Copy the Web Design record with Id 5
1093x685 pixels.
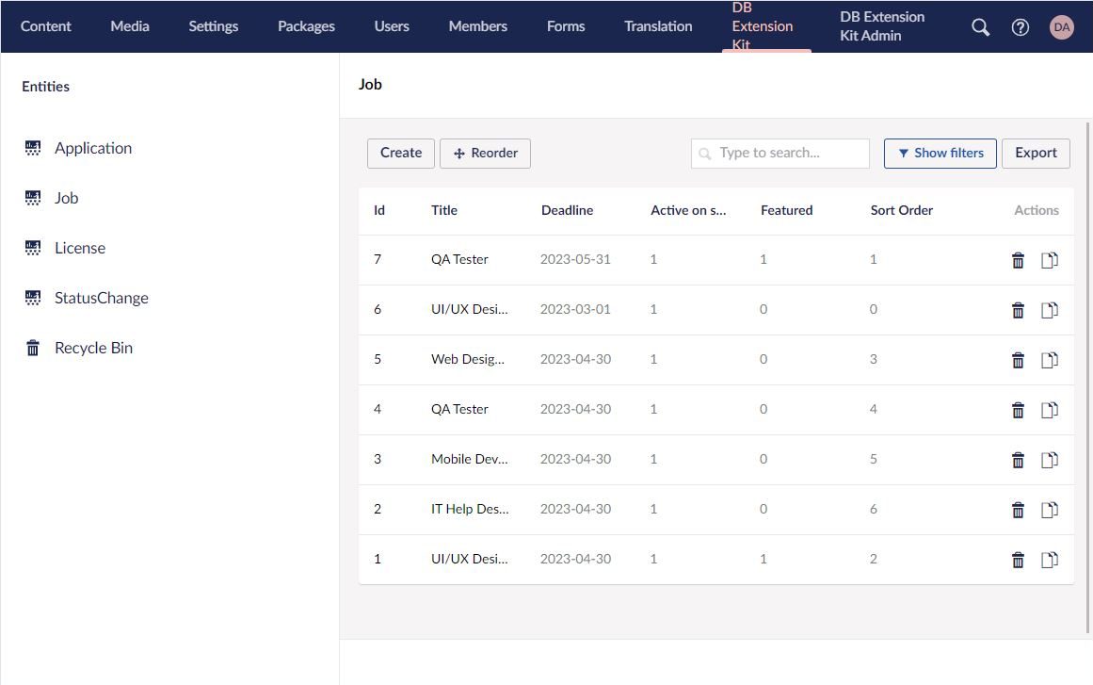[x=1050, y=359]
